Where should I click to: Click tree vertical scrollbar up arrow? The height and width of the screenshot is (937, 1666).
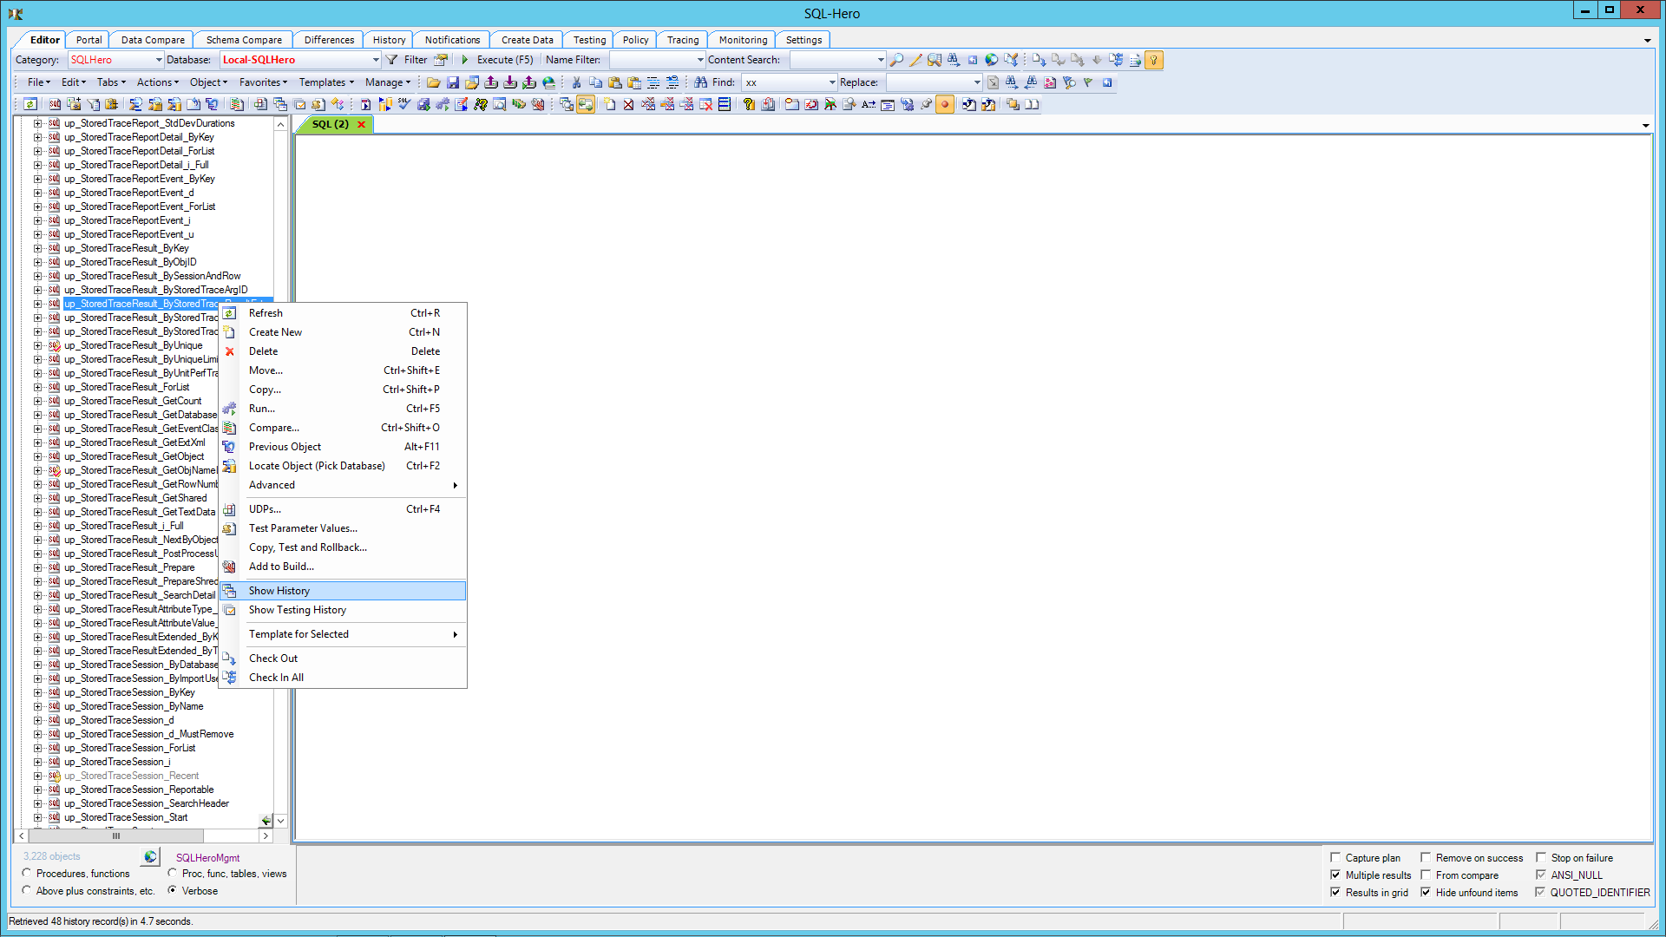tap(280, 124)
